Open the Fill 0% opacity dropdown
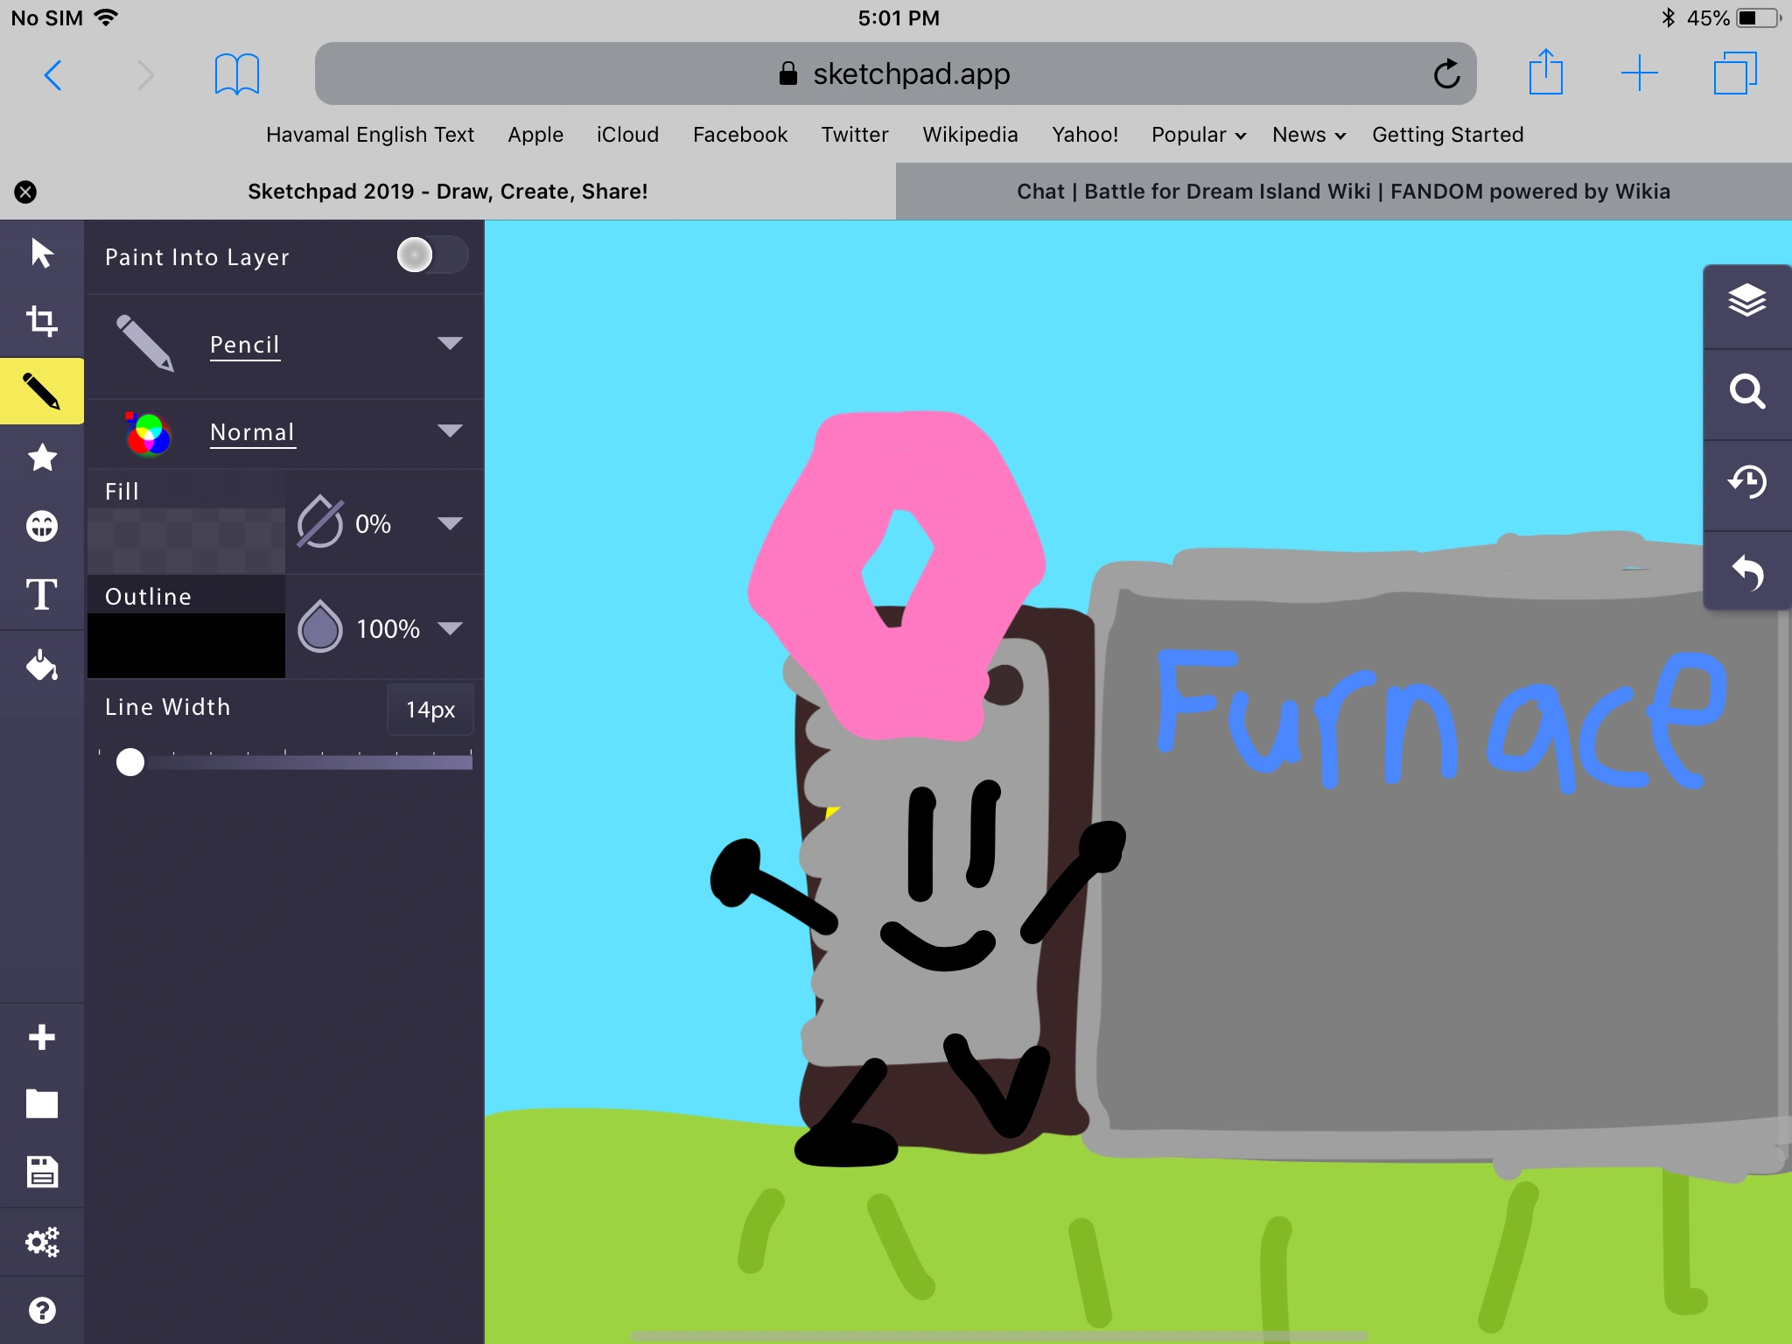The width and height of the screenshot is (1792, 1344). pyautogui.click(x=450, y=523)
